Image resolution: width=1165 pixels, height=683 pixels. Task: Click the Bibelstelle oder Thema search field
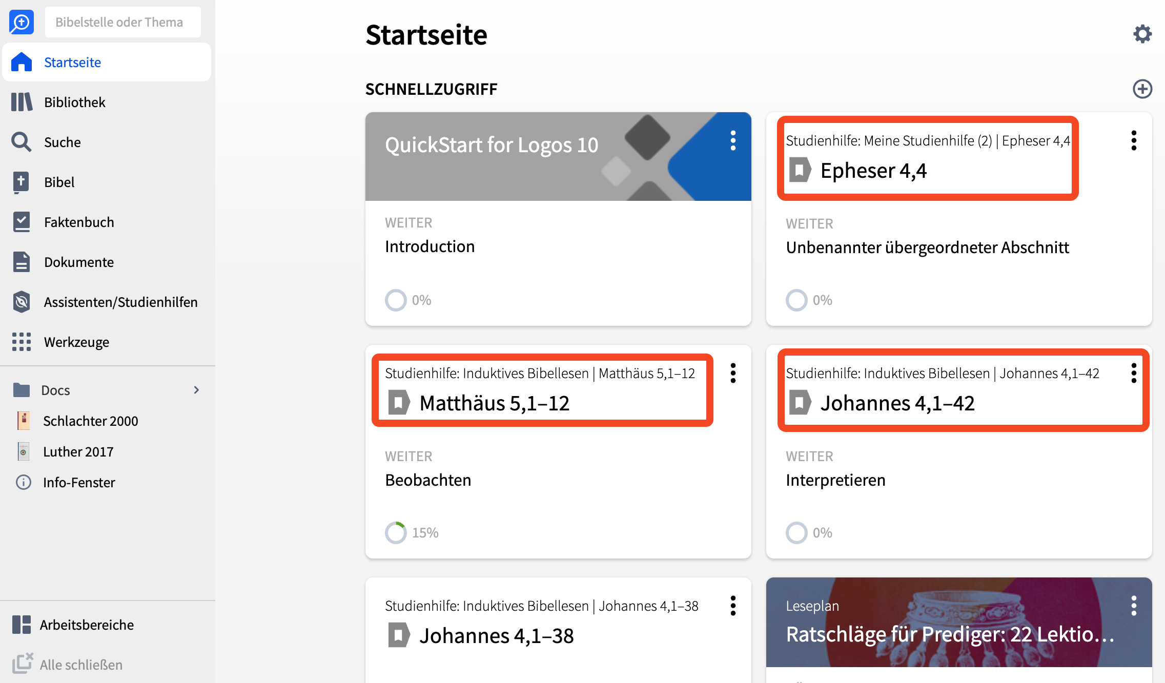pyautogui.click(x=123, y=22)
